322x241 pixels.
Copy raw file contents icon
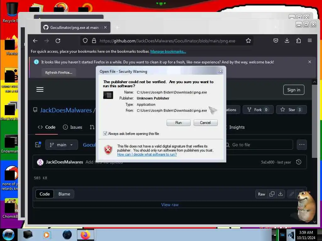(272, 194)
